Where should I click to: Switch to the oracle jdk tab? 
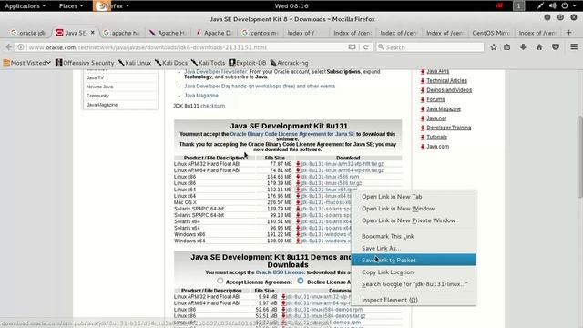point(28,33)
